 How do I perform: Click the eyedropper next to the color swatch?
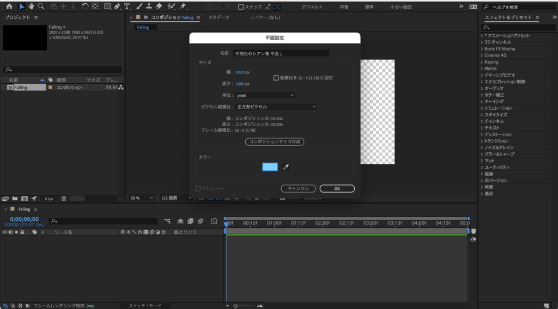click(x=286, y=167)
